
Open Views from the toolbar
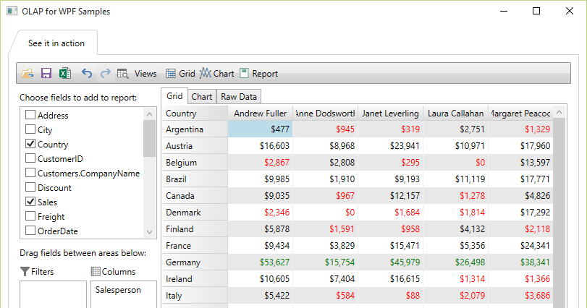tap(137, 73)
